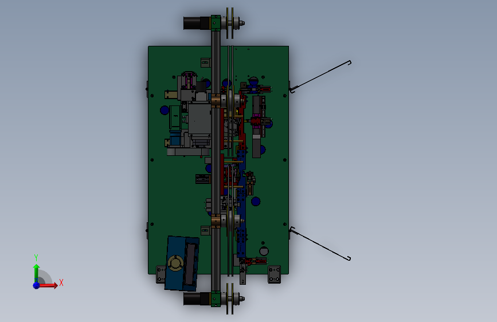Viewport: 497px width, 322px height.
Task: Select the lower angled wire hook on right
Action: pyautogui.click(x=320, y=244)
